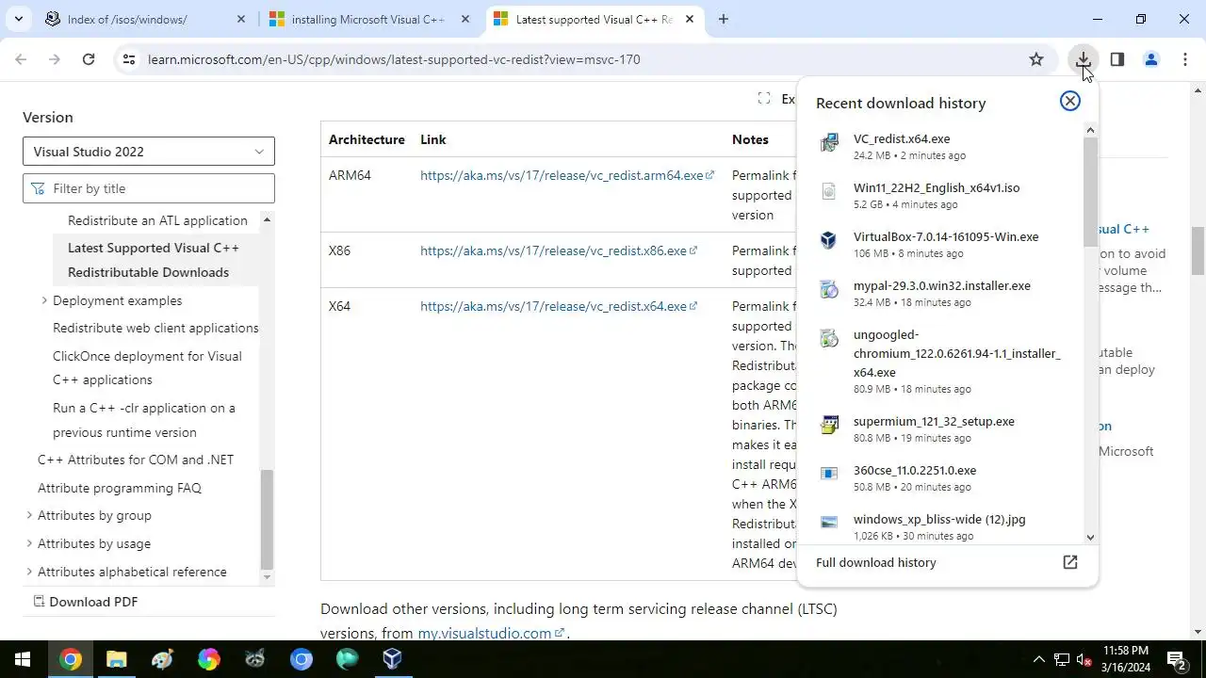Image resolution: width=1206 pixels, height=678 pixels.
Task: Open the Visual Studio 2022 version dropdown
Action: point(149,152)
